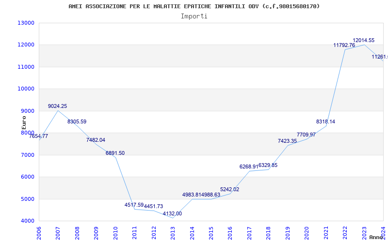Select the 6268.91 data label

249,166
